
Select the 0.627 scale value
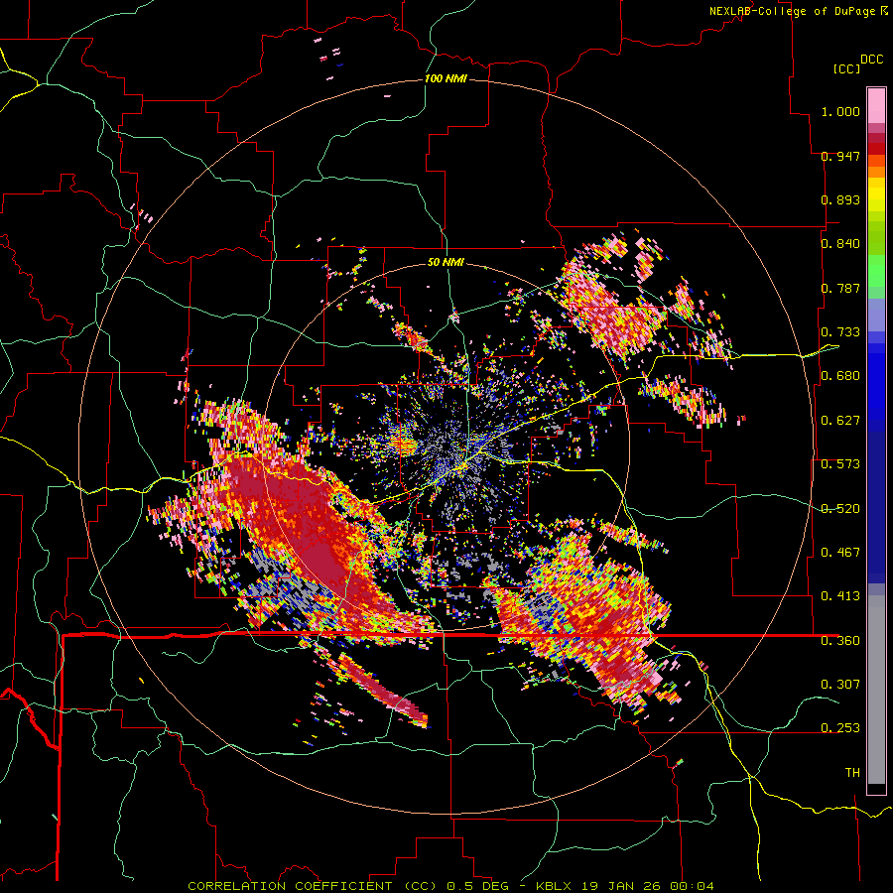tap(840, 421)
